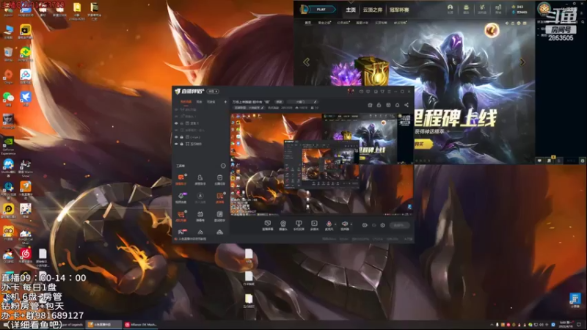587x330 pixels.
Task: Open GeForce Experience desktop shortcut
Action: pos(8,145)
